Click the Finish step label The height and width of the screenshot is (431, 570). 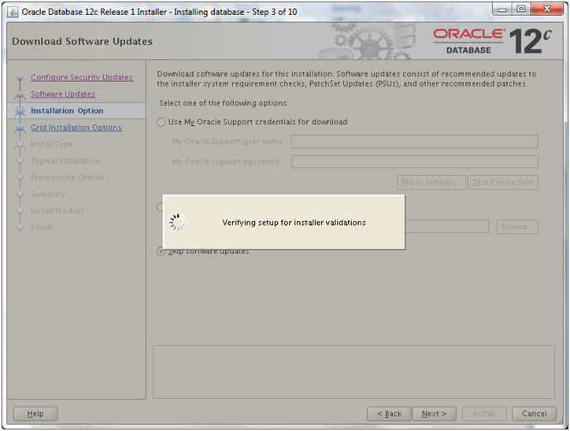(42, 227)
